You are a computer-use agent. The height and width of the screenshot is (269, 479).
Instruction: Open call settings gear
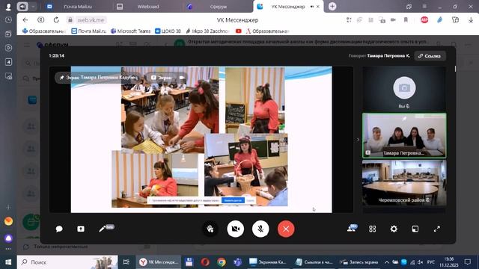click(394, 229)
